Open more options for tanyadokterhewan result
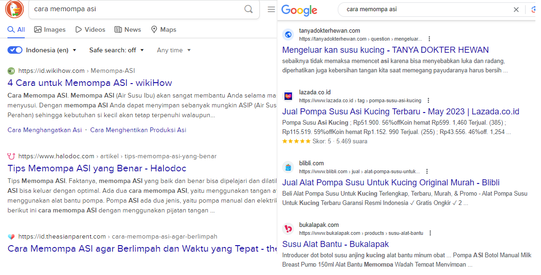 point(429,39)
